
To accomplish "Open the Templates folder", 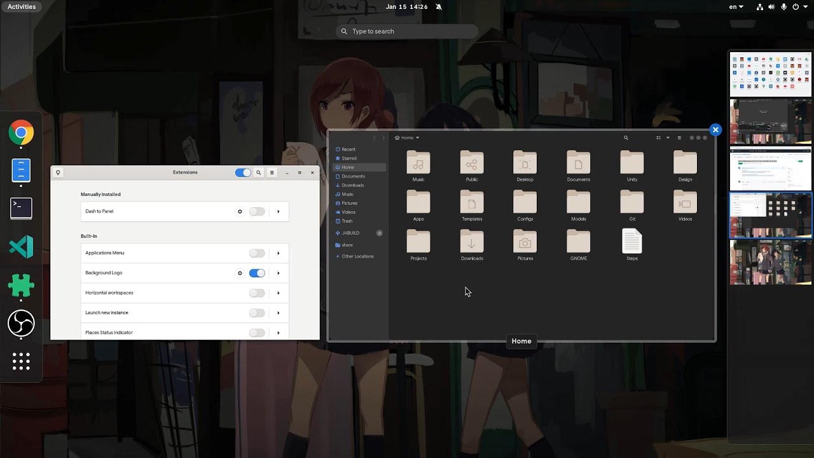I will tap(472, 205).
